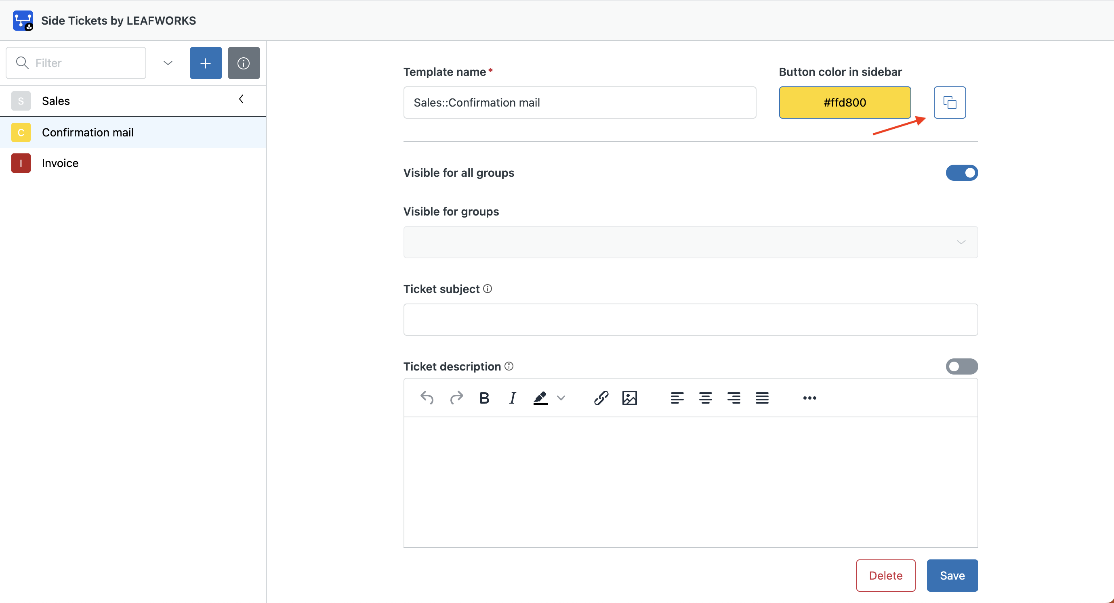Click the undo arrow in editor toolbar
Image resolution: width=1114 pixels, height=603 pixels.
click(427, 397)
